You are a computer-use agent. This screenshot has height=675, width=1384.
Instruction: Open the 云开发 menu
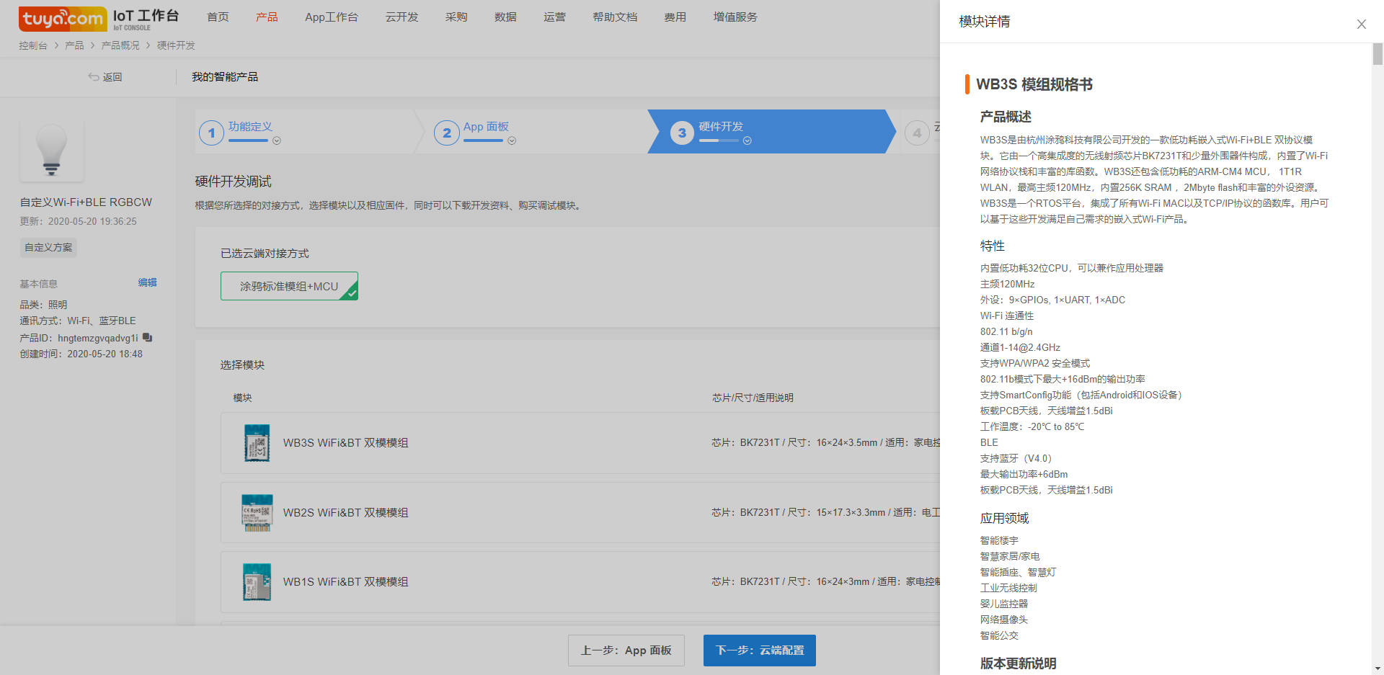[x=402, y=17]
